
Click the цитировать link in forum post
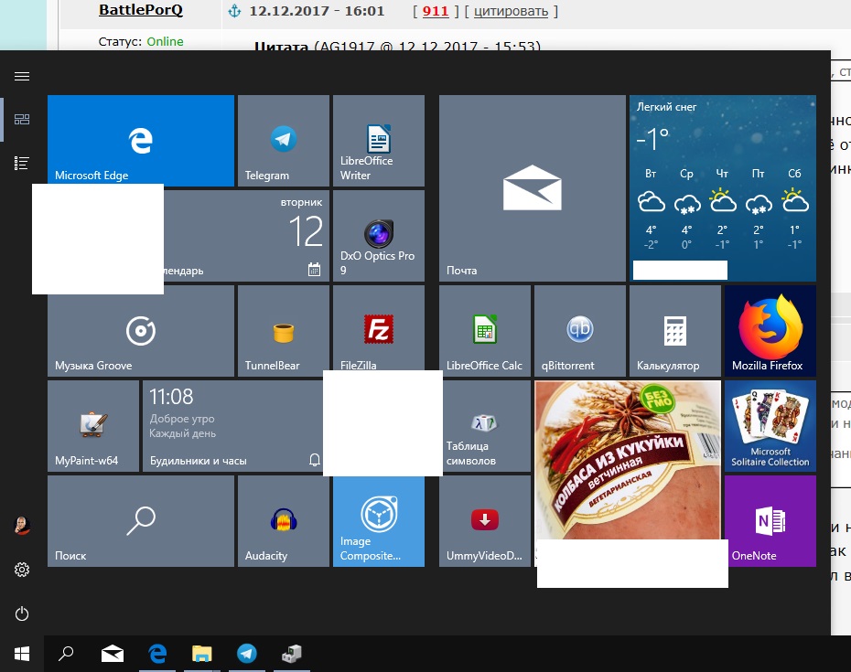[511, 11]
